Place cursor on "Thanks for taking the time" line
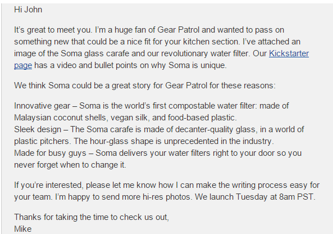Screen dimensions: 333x234 (92, 217)
